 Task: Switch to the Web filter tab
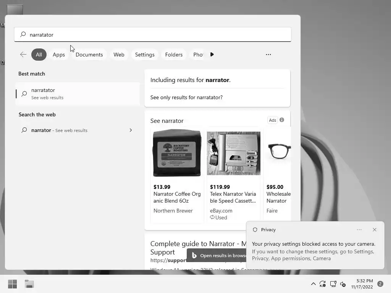[119, 55]
